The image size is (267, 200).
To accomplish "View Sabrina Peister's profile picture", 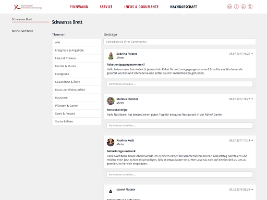I will point(111,56).
